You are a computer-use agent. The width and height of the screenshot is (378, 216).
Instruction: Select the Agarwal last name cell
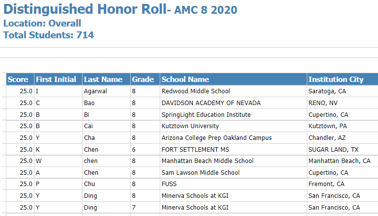tap(106, 91)
